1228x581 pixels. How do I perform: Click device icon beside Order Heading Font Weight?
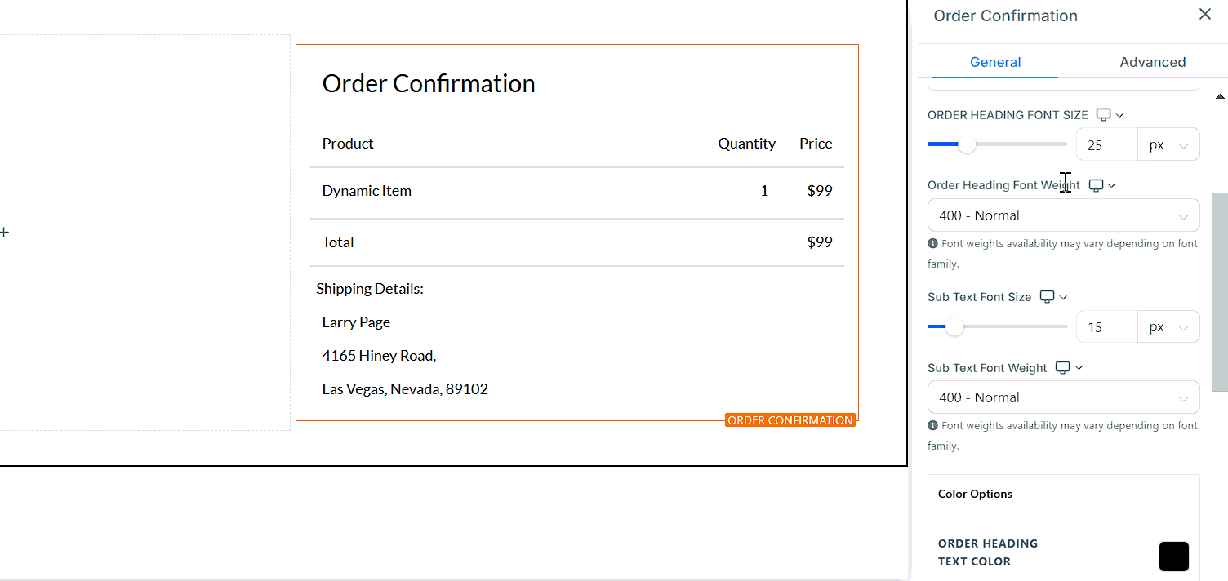1096,185
